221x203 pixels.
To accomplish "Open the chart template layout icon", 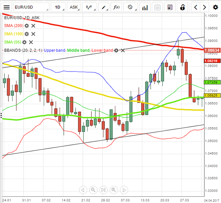I will pos(170,7).
